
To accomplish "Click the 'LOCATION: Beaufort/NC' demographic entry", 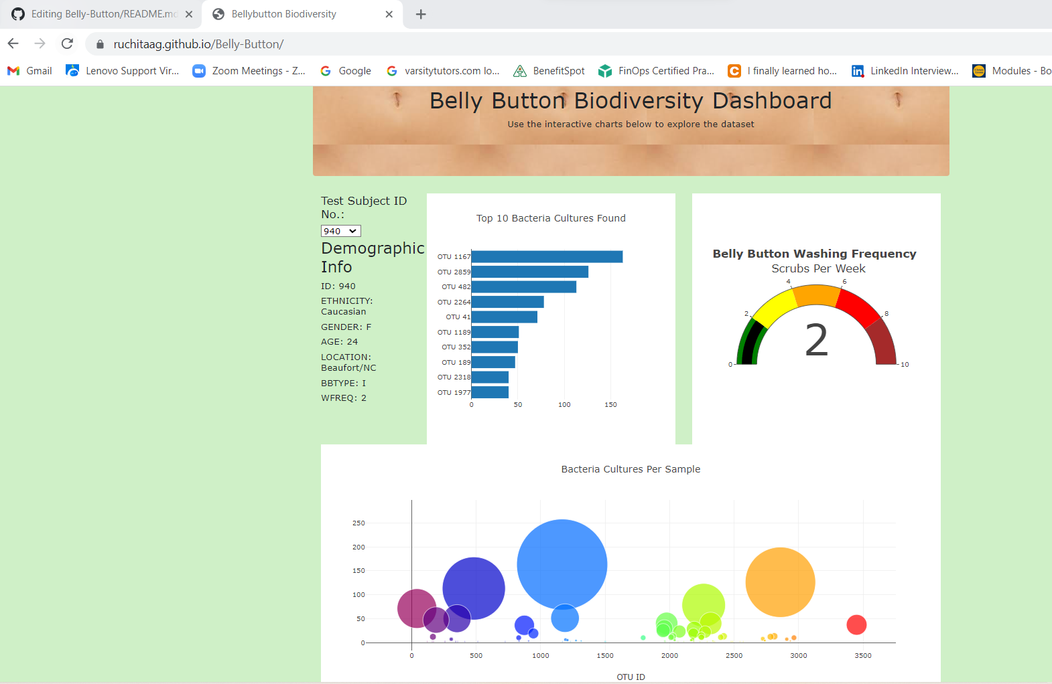I will pyautogui.click(x=348, y=362).
